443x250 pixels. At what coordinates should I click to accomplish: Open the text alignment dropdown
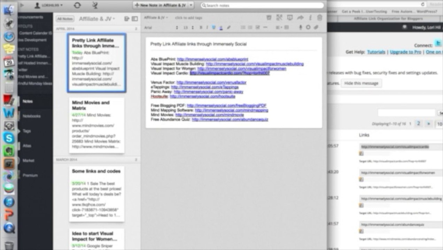pyautogui.click(x=279, y=27)
